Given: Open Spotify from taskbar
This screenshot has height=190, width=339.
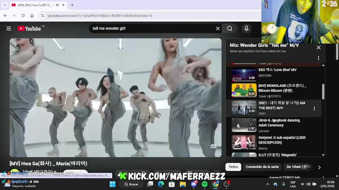Looking at the screenshot, I should point(204,184).
